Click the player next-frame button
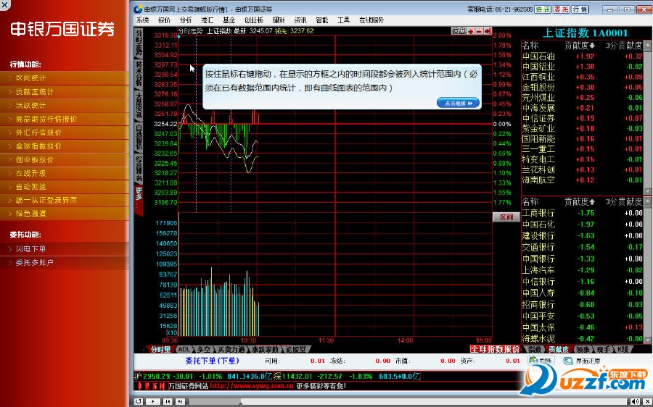This screenshot has width=653, height=407. pos(180,401)
